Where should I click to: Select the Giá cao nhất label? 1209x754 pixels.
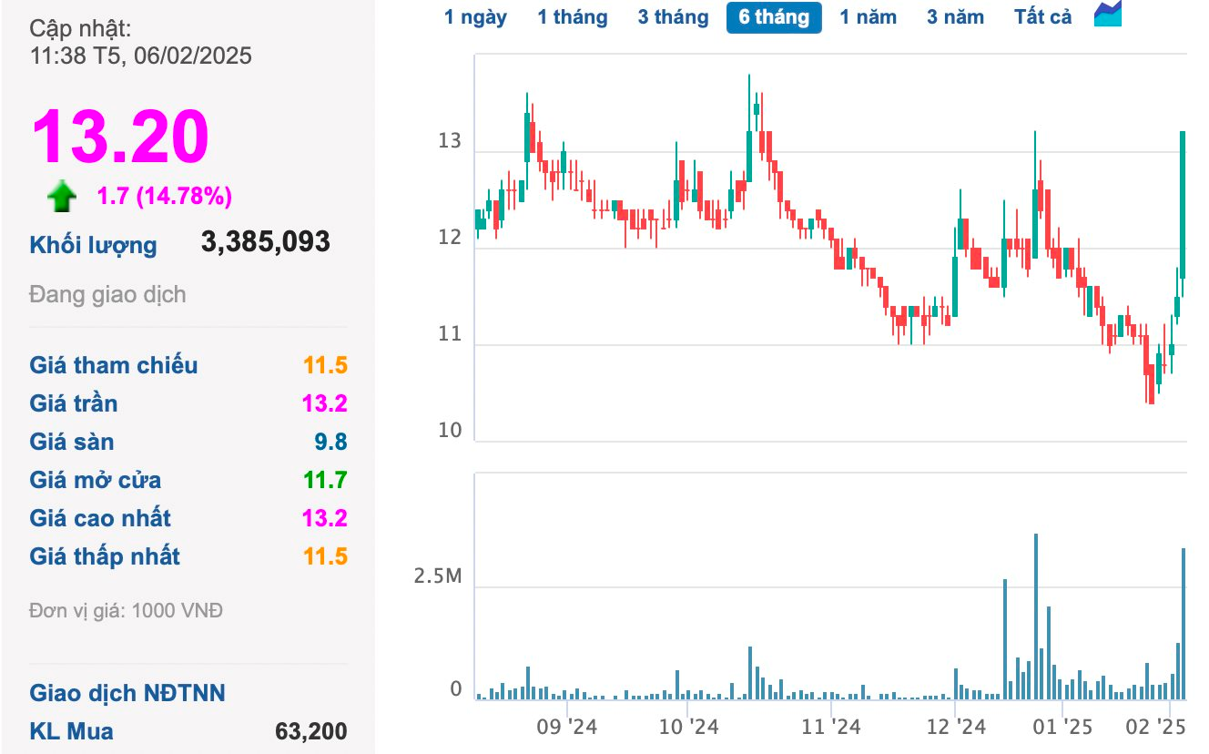(100, 519)
